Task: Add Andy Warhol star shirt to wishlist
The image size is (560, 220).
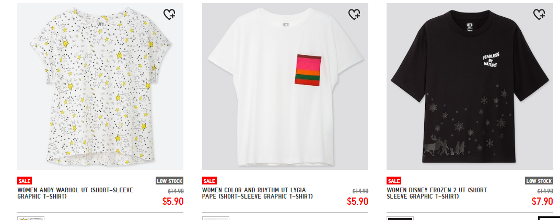Action: (x=169, y=14)
